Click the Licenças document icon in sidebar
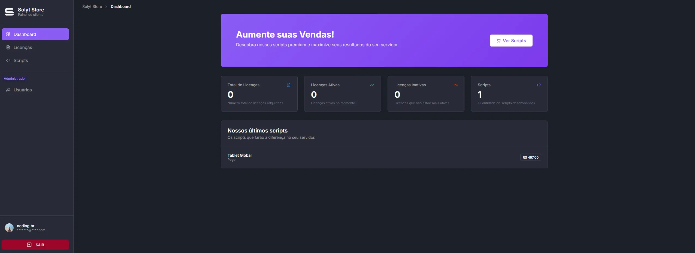The height and width of the screenshot is (253, 695). coord(8,47)
